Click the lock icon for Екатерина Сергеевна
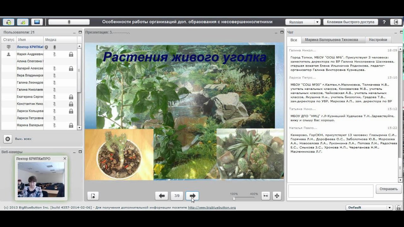Image resolution: width=404 pixels, height=227 pixels. pyautogui.click(x=71, y=97)
